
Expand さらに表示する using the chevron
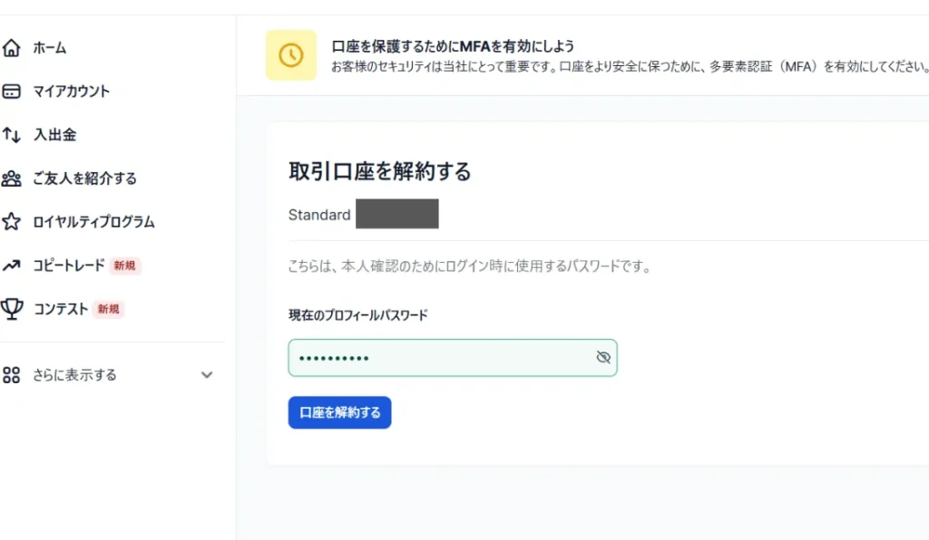coord(207,374)
